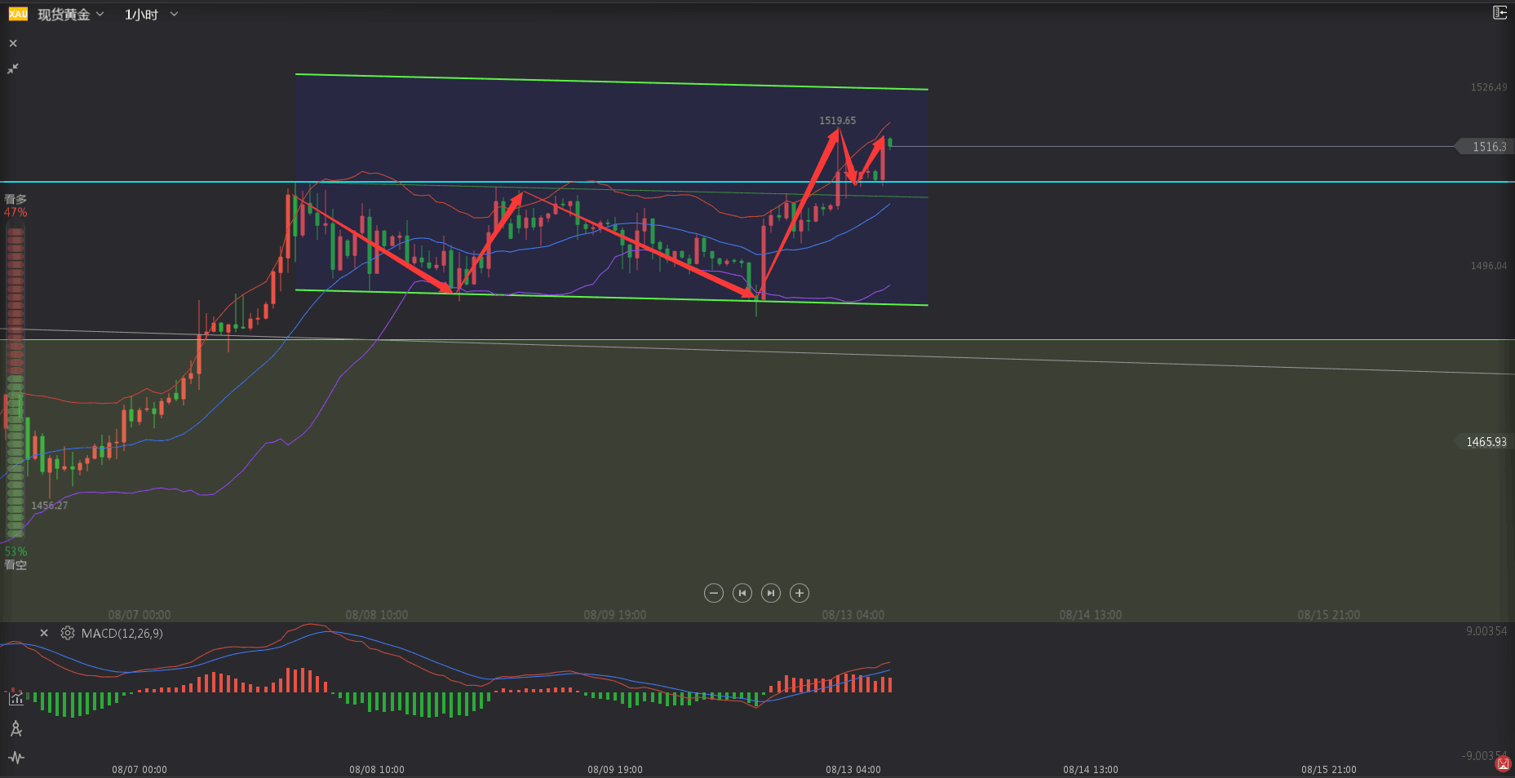This screenshot has width=1515, height=778.
Task: Click bottom time axis label 08/15 21:00
Action: (x=1329, y=770)
